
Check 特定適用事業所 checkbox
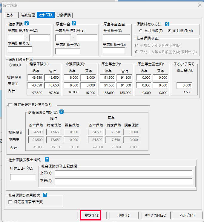[10, 202]
